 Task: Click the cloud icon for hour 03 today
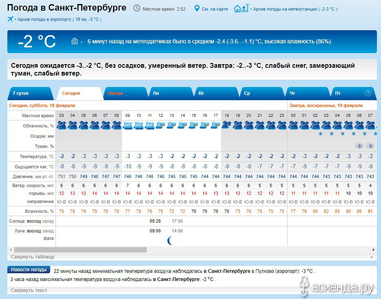[x=62, y=125]
